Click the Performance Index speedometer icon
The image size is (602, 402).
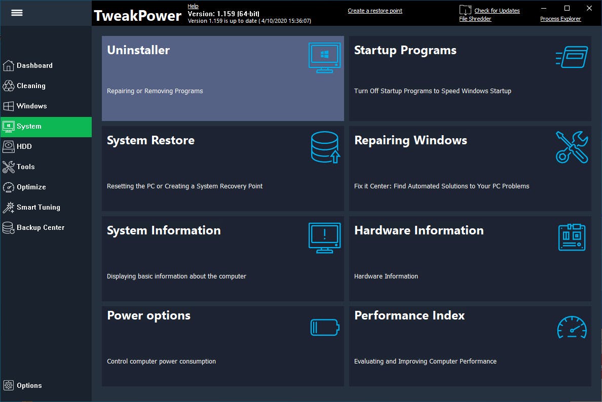(572, 327)
